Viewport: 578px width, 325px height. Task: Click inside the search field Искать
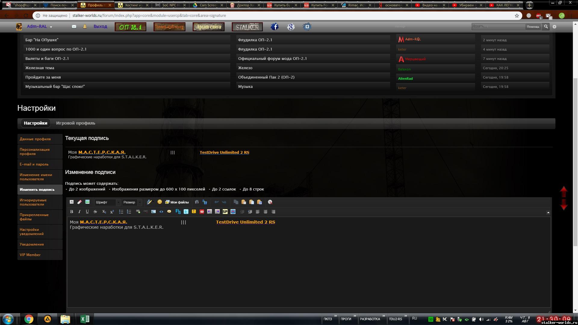[x=498, y=26]
